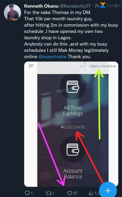Like the tweet with heart icon
This screenshot has width=122, height=197.
tap(69, 193)
